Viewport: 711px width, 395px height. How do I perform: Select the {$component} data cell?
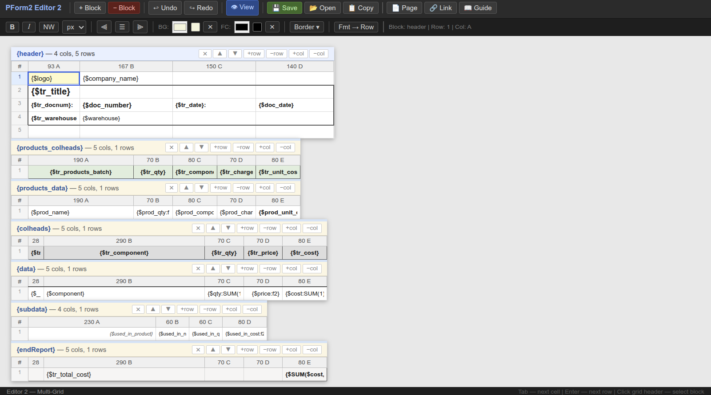pos(124,294)
